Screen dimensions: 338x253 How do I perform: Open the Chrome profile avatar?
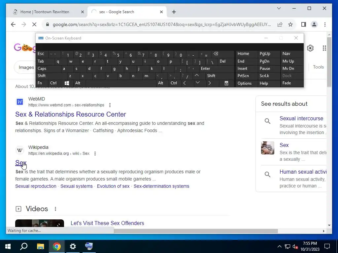[x=314, y=24]
